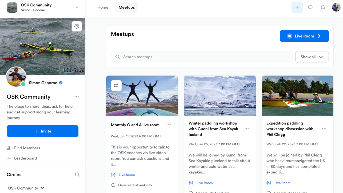This screenshot has height=193, width=343.
Task: Go to the Home tab
Action: coord(103,7)
